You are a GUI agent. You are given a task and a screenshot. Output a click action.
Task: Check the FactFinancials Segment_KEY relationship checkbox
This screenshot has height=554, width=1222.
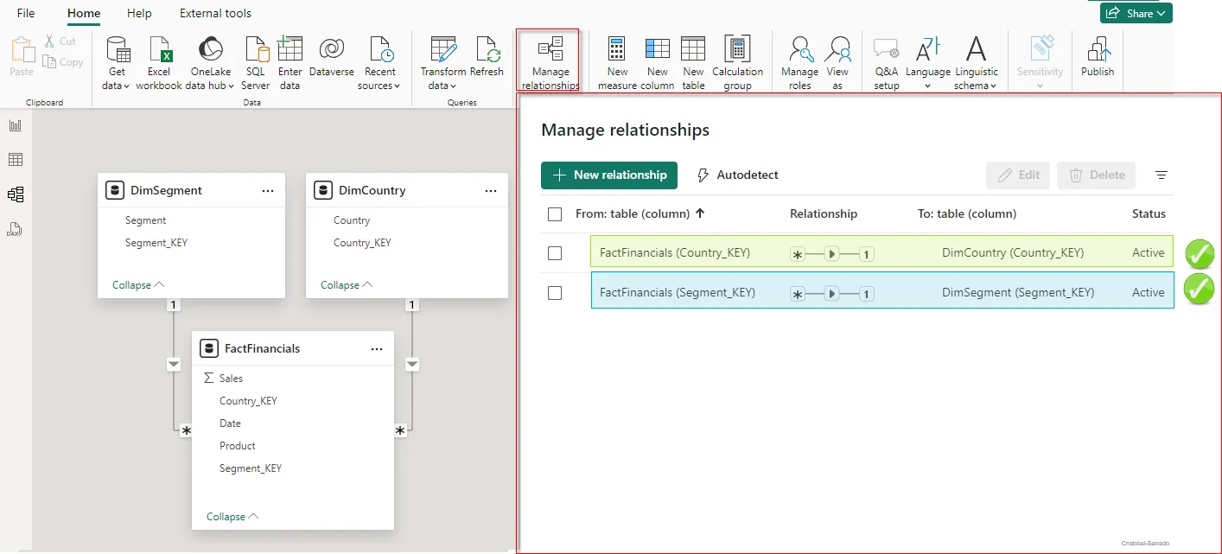[555, 293]
